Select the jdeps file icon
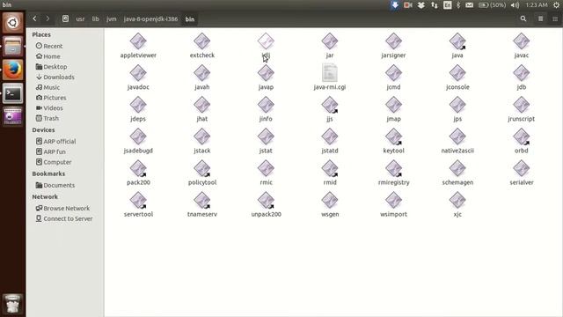 click(138, 105)
